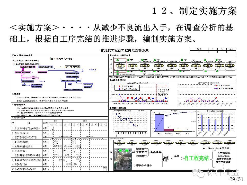Click the 【活动计划】 section header

pos(19,118)
